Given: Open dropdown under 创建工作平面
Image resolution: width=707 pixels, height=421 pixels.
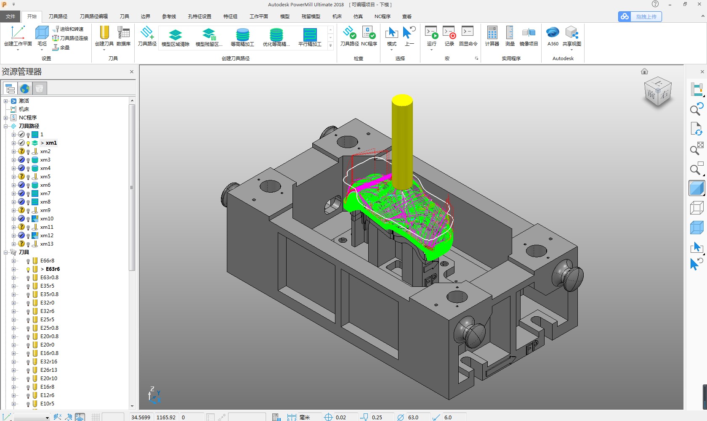Looking at the screenshot, I should [x=18, y=50].
